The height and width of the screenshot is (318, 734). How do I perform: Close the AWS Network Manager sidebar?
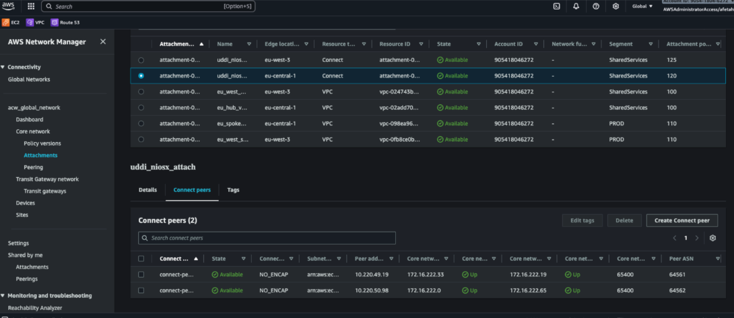click(x=103, y=42)
